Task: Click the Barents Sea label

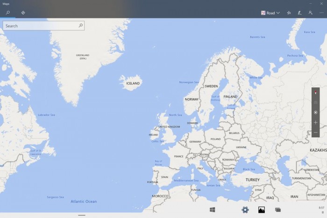Action: point(257,37)
